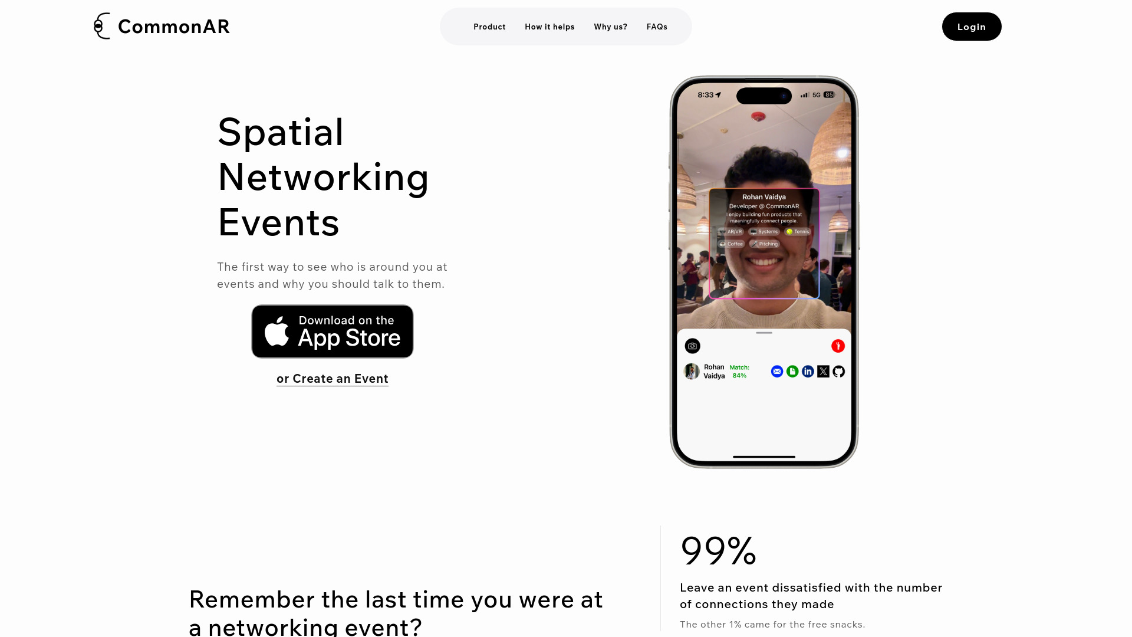Click the Login button
This screenshot has height=637, width=1132.
971,27
